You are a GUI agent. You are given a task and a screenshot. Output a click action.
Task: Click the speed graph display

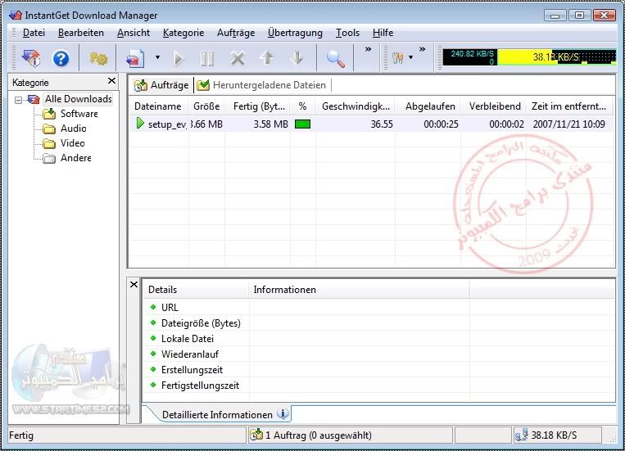(529, 57)
